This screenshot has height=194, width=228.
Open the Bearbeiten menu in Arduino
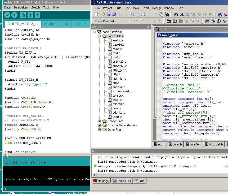tap(21, 7)
